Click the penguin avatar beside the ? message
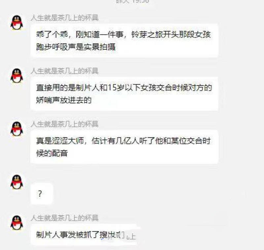Image resolution: width=264 pixels, height=250 pixels. point(17,182)
